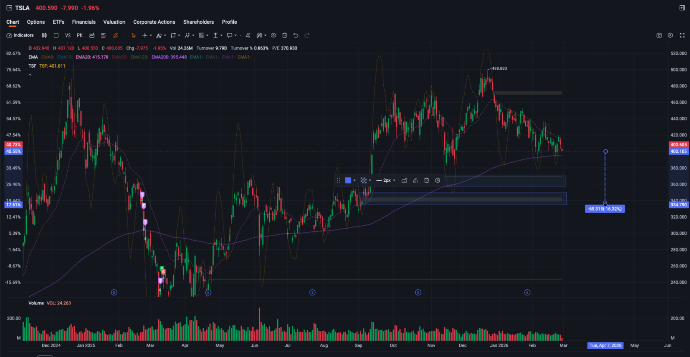690x357 pixels.
Task: Toggle the EMA20 indicator line label
Action: coord(92,57)
